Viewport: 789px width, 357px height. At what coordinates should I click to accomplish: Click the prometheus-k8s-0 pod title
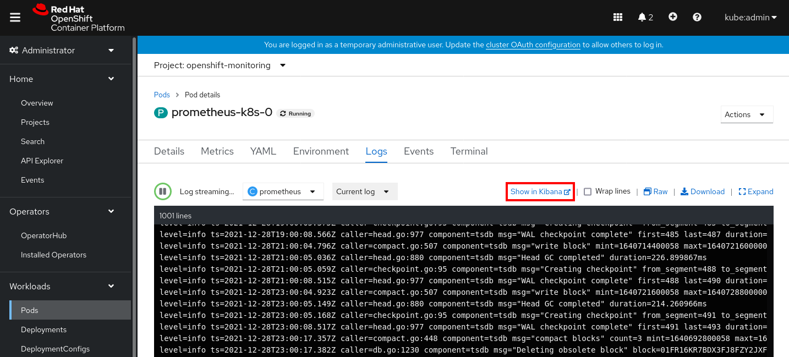pos(222,113)
